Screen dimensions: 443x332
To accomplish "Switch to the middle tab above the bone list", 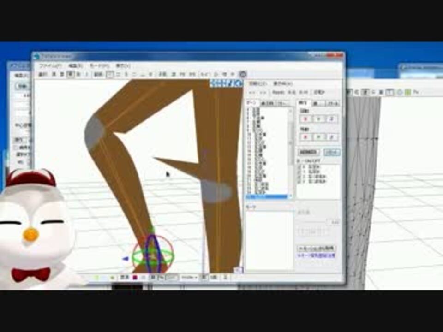I will [x=267, y=103].
